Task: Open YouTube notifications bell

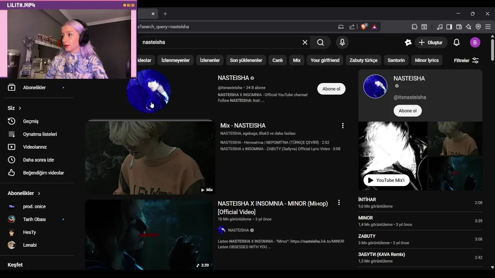Action: pos(457,42)
